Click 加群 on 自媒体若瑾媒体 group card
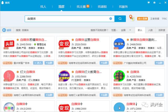Viewport: 168px width, 112px height. [49, 63]
